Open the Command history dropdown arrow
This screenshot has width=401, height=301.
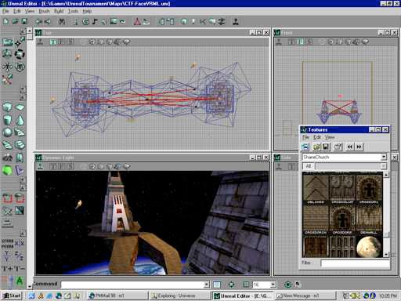pyautogui.click(x=206, y=285)
